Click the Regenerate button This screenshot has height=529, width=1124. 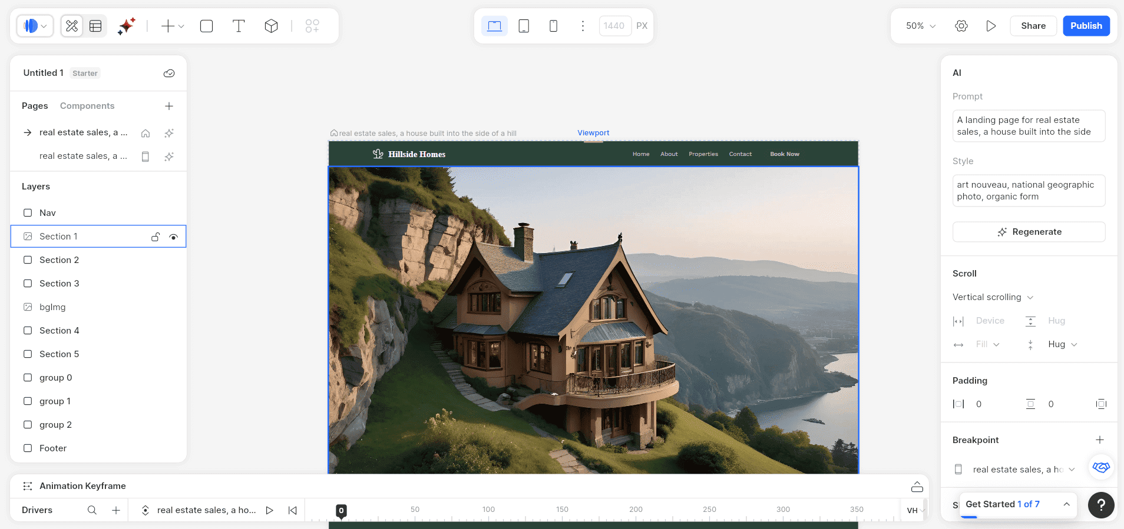1029,232
